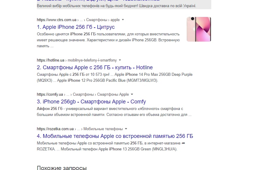274x170 pixels.
Task: Click the https://comfy.ua breadcrumb URL
Action: [50, 95]
